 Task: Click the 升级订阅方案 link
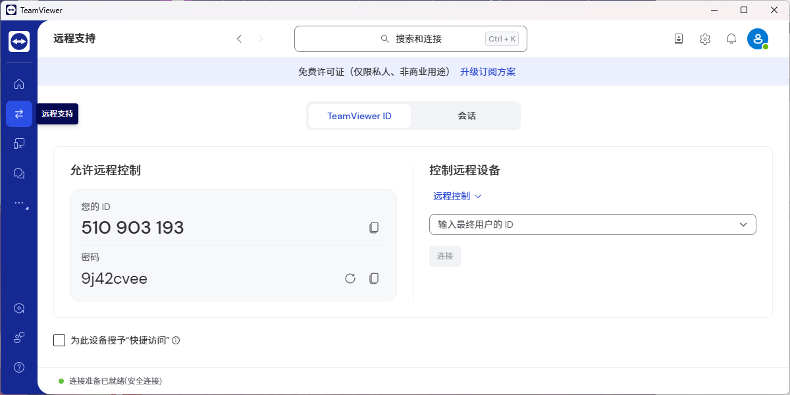[488, 72]
